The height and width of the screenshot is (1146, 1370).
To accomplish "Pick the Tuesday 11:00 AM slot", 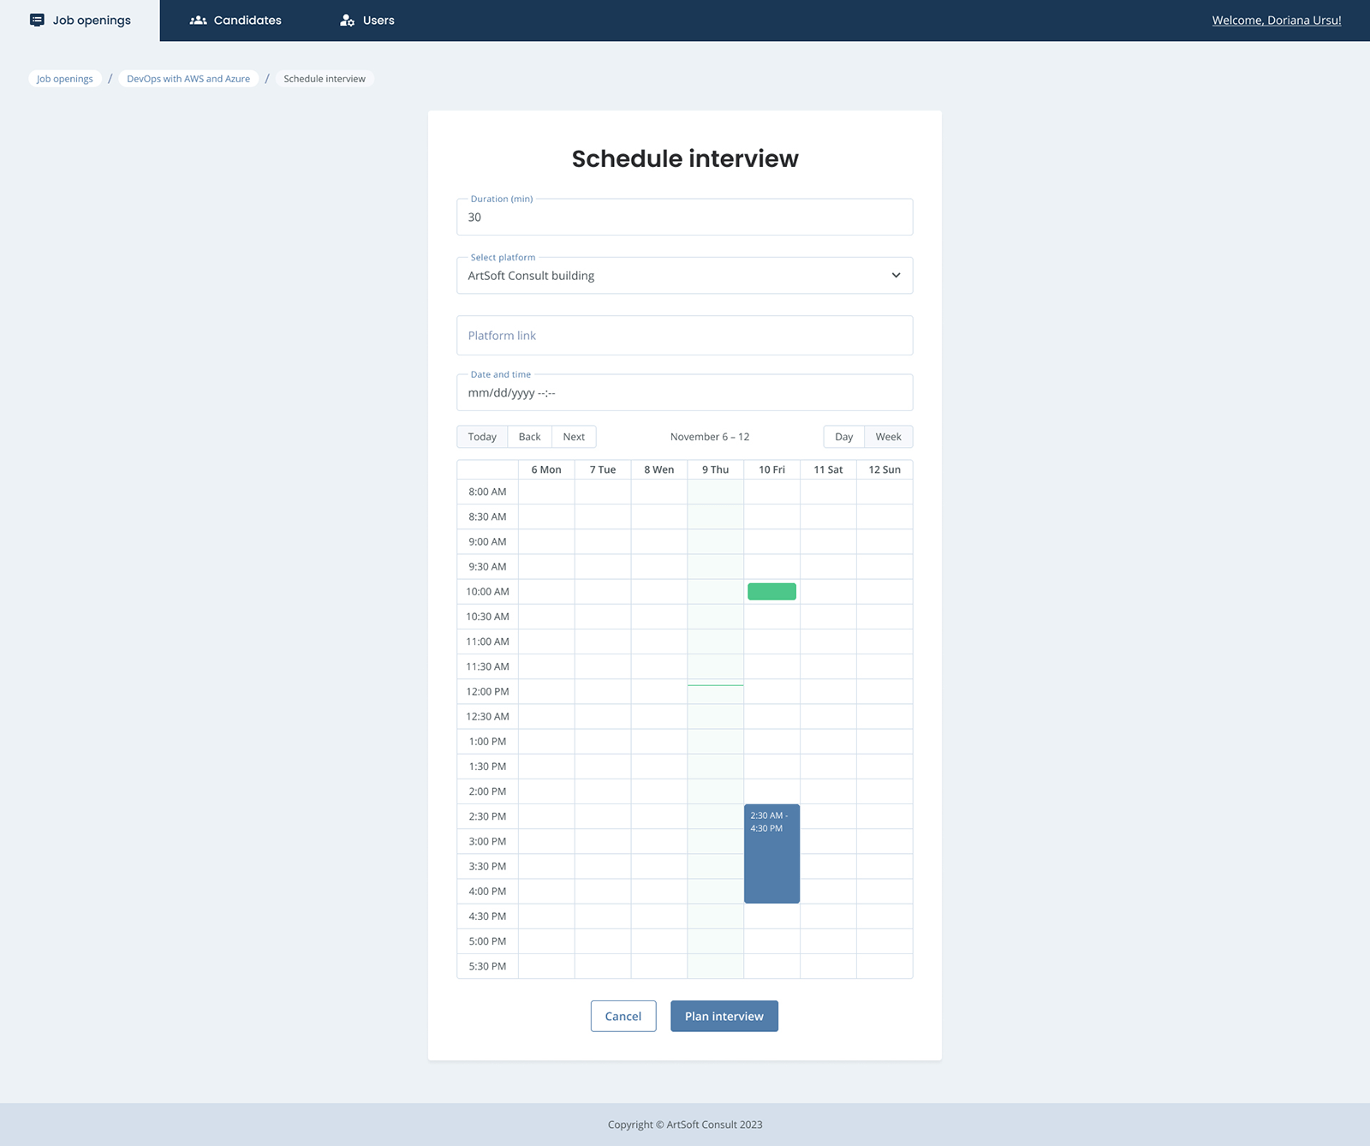I will click(603, 642).
